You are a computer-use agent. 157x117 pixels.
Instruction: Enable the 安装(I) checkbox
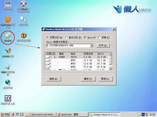(104, 37)
